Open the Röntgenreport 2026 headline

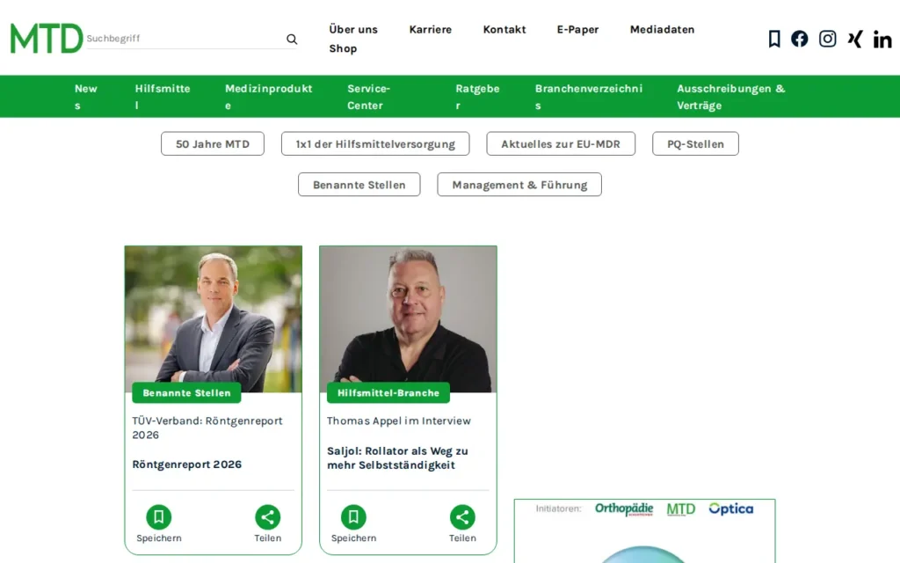click(186, 464)
